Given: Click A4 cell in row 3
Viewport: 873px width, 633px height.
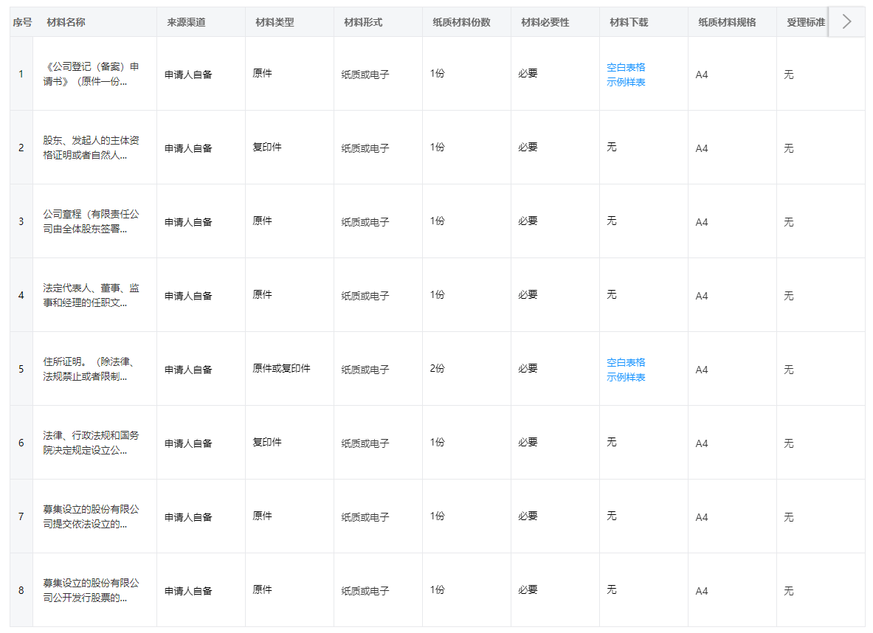Looking at the screenshot, I should [x=702, y=222].
